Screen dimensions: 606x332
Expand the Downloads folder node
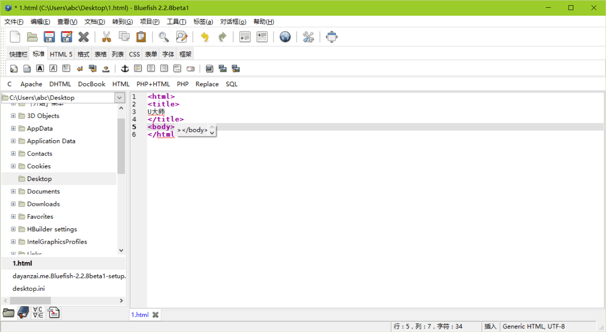point(13,204)
